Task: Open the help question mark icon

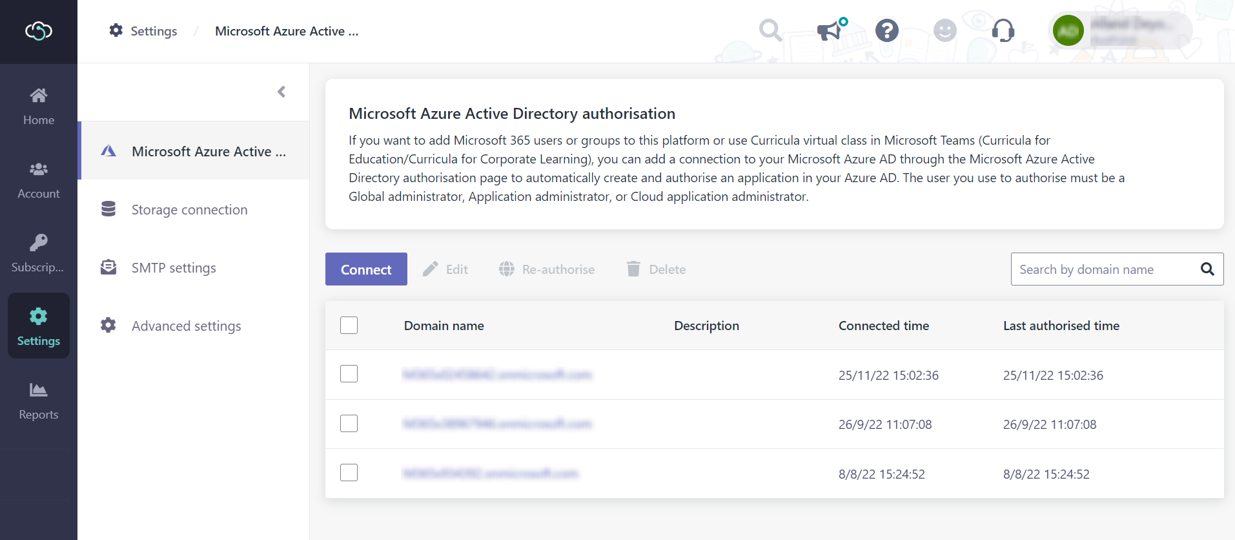Action: [x=887, y=30]
